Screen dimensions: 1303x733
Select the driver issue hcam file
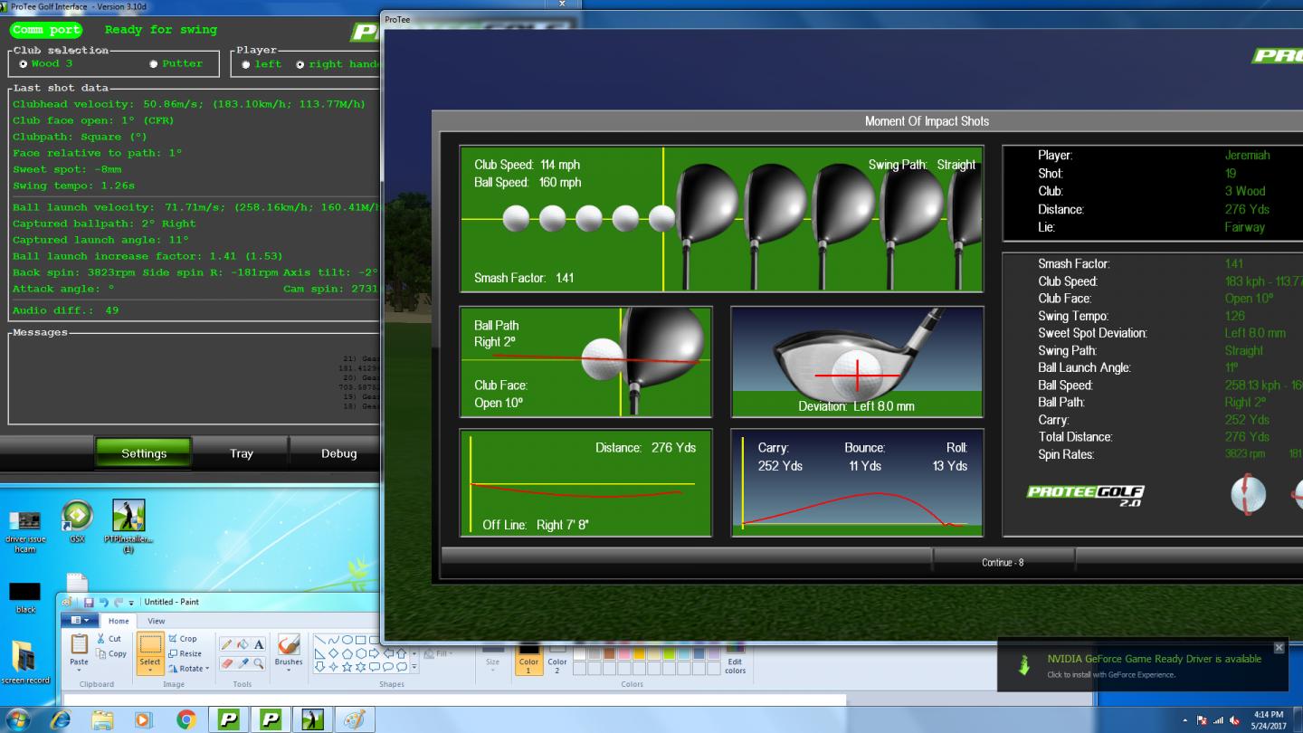coord(24,529)
